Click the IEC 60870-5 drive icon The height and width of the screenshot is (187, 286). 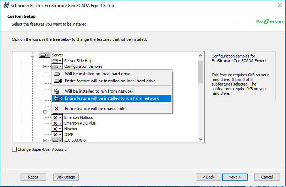click(57, 140)
